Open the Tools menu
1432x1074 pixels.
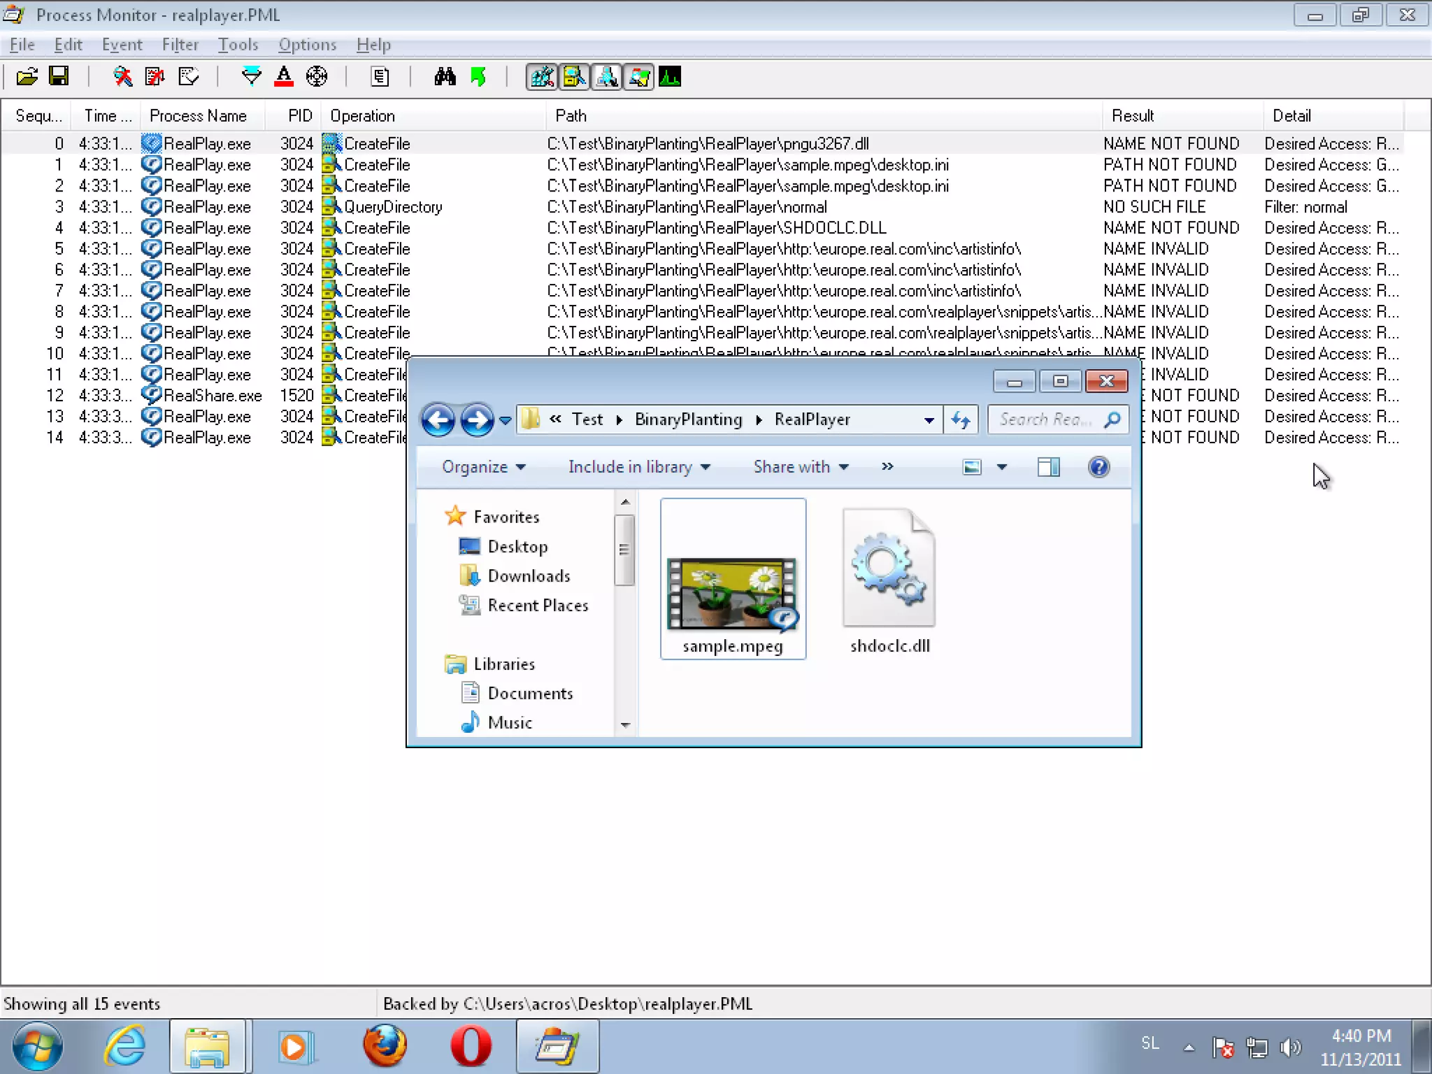pos(238,45)
